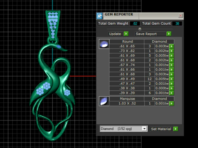The width and height of the screenshot is (198, 148).
Task: Click the green Set Material arrow
Action: pos(176,129)
